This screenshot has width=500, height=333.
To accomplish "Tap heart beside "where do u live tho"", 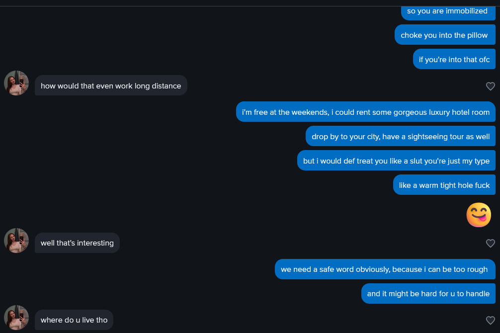I will tap(490, 320).
